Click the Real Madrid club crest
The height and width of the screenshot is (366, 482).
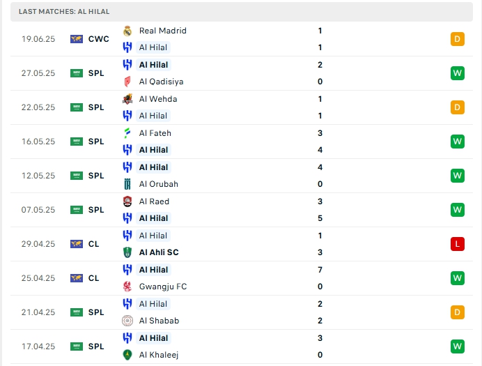click(127, 31)
